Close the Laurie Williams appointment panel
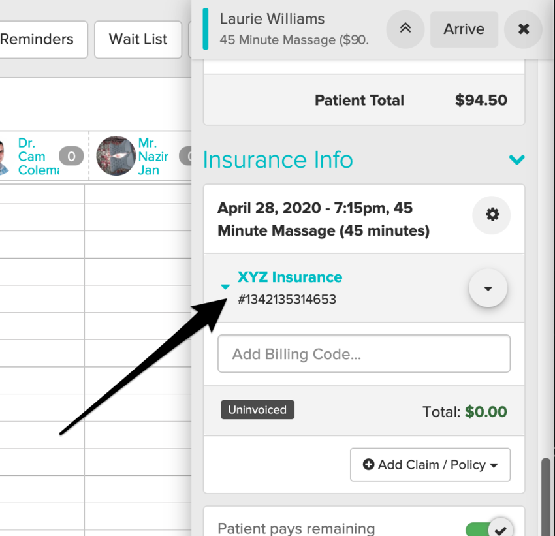 [523, 29]
